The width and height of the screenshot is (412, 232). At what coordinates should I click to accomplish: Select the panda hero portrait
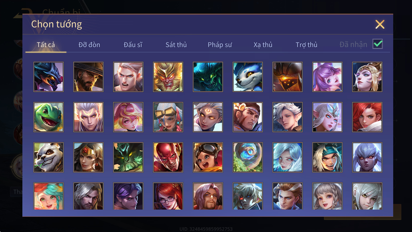(x=48, y=157)
